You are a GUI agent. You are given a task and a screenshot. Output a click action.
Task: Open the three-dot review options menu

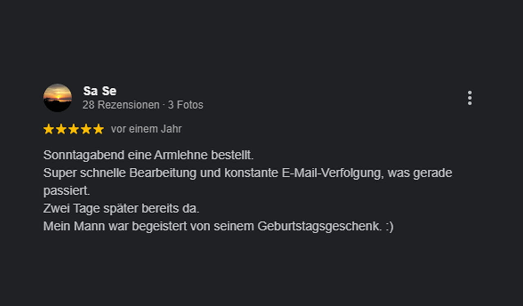(469, 98)
